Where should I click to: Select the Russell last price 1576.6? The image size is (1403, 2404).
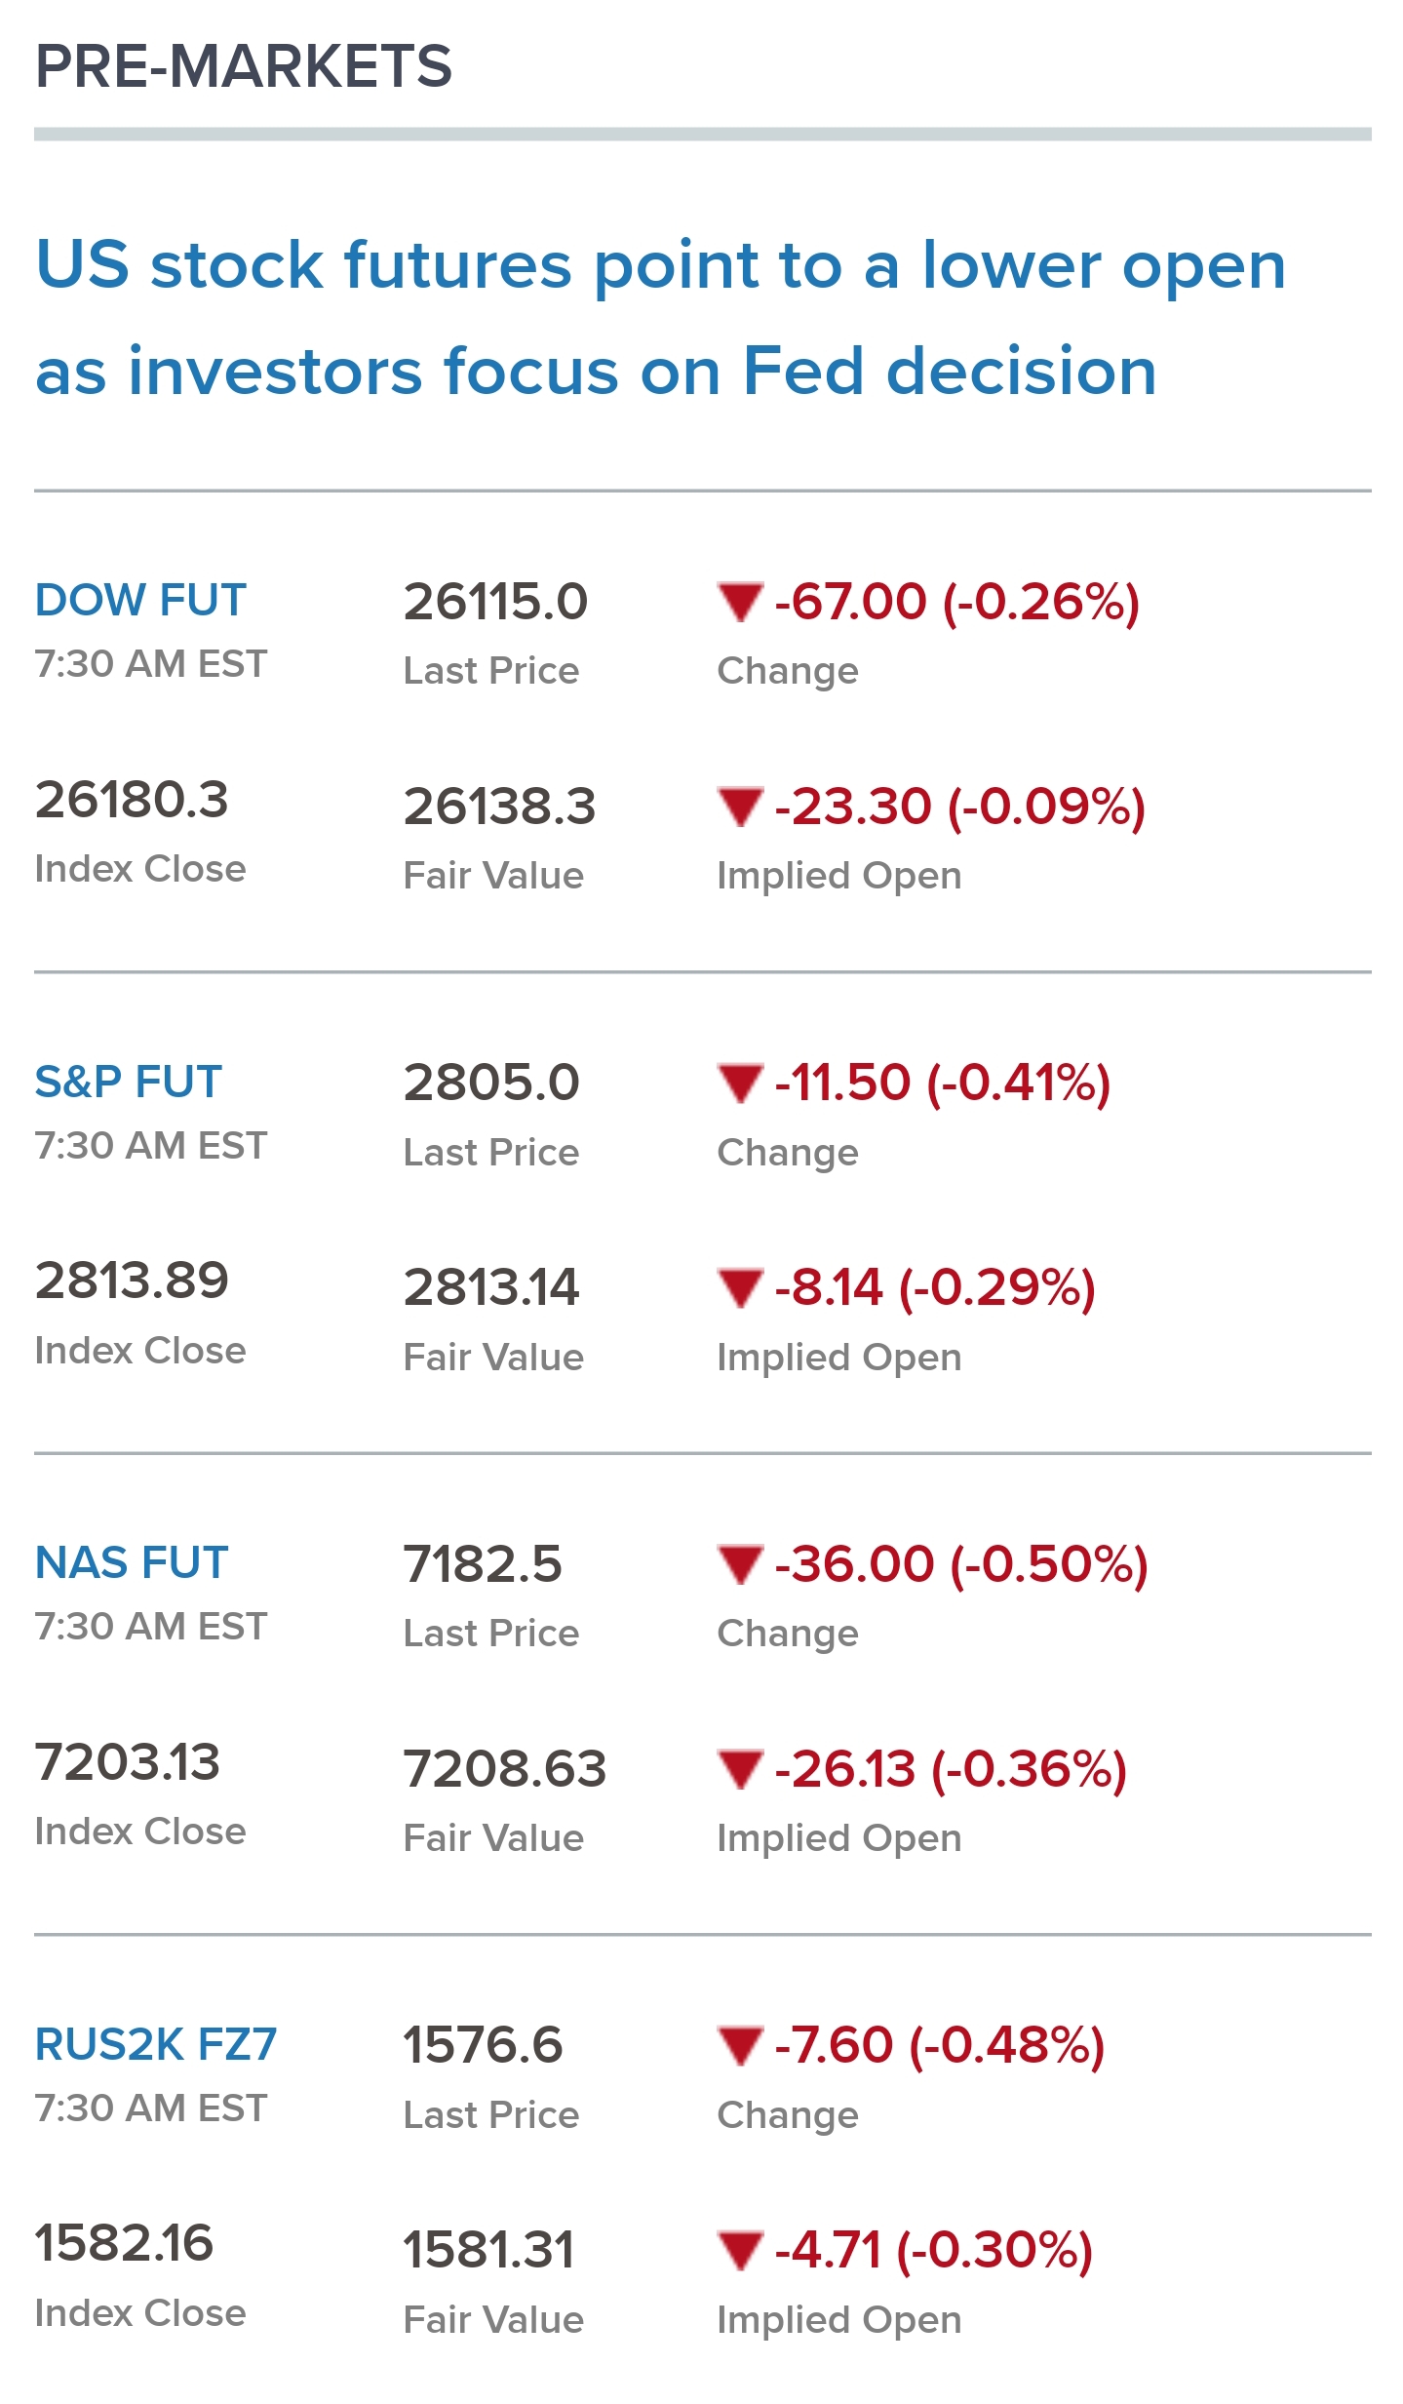click(x=484, y=2045)
